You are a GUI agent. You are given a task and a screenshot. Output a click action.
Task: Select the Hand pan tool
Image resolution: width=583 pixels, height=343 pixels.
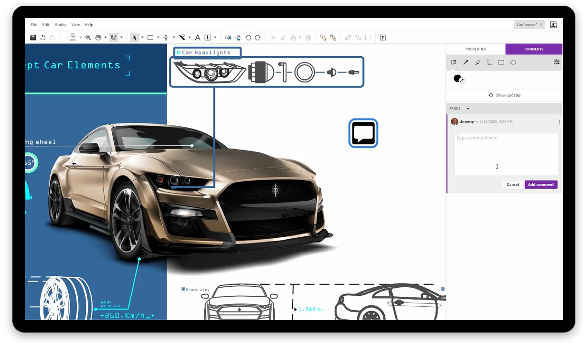coord(99,37)
